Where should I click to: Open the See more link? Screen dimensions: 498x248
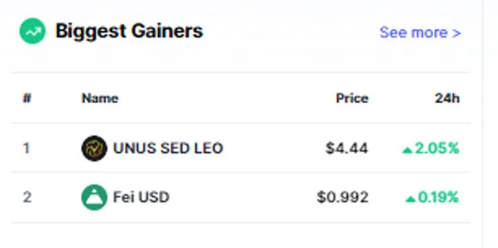pyautogui.click(x=420, y=32)
